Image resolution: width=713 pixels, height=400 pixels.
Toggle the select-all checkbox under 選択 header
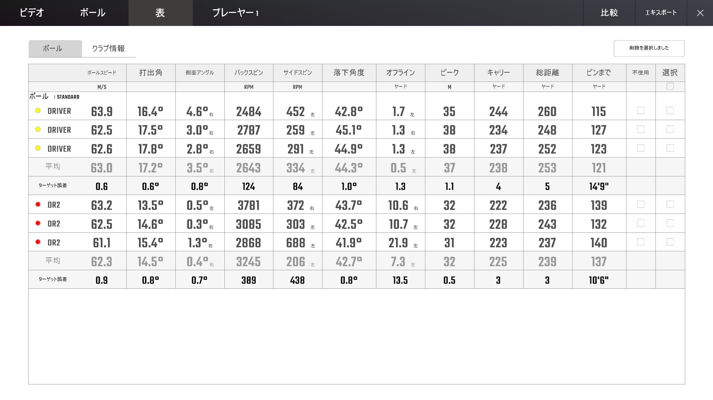point(670,86)
